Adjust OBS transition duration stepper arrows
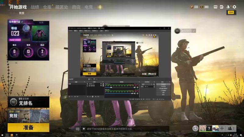This screenshot has height=137, width=244. coord(154,86)
